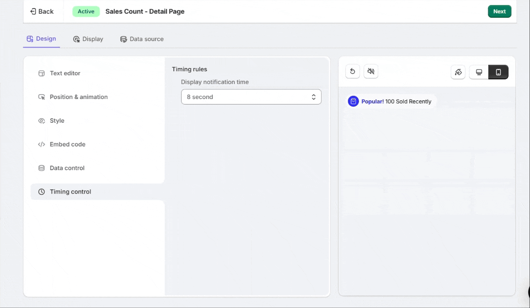Open the Data control section

tap(67, 168)
